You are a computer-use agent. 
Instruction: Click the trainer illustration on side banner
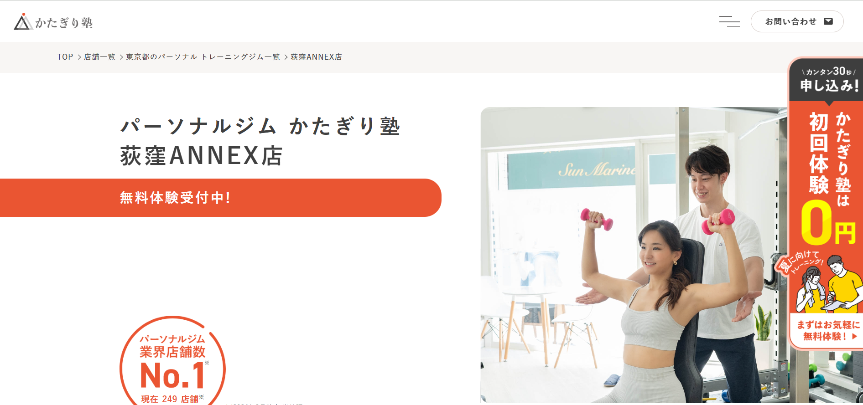[828, 282]
